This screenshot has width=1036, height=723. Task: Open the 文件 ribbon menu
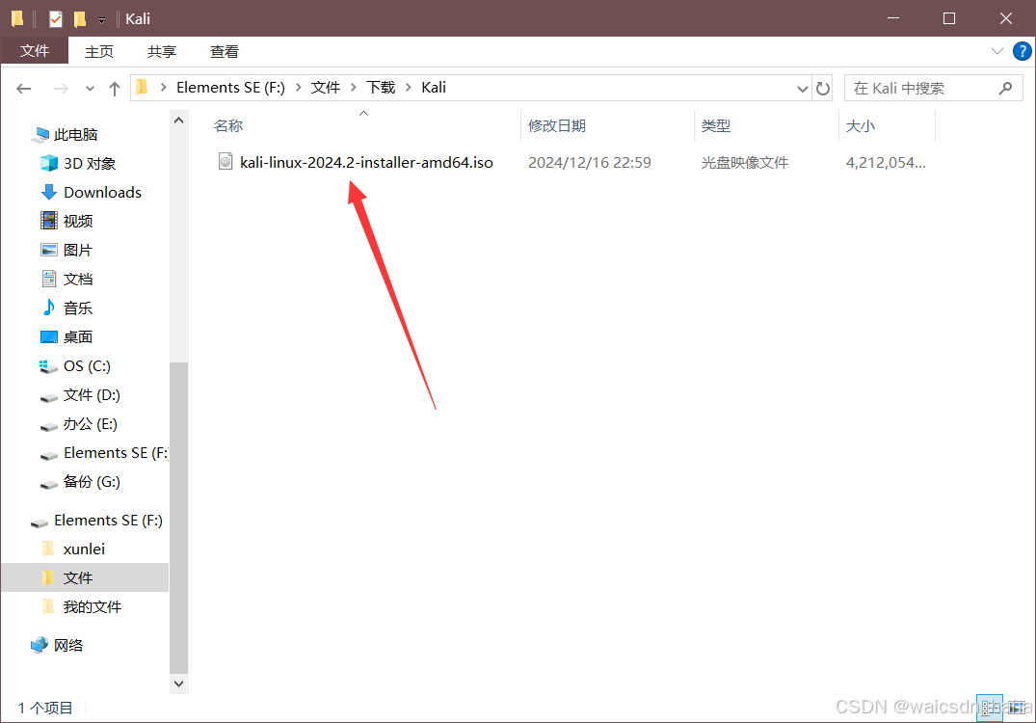[35, 51]
